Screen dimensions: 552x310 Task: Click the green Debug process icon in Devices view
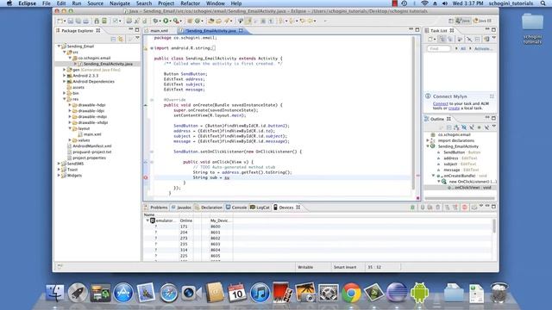(x=412, y=208)
